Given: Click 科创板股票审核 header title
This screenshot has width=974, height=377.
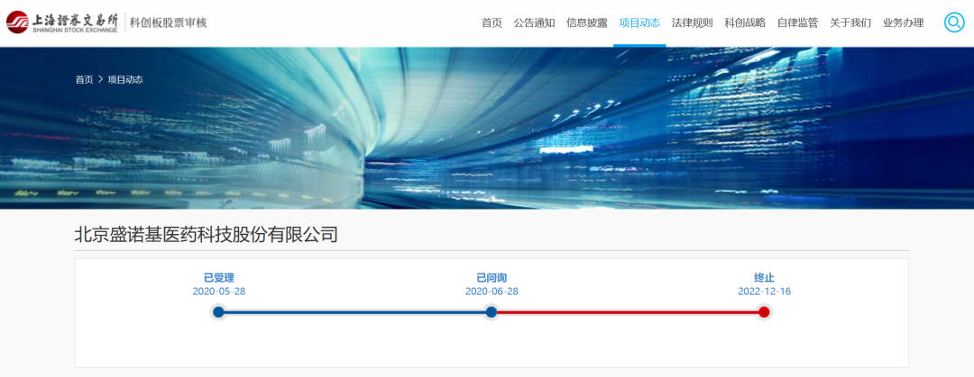Looking at the screenshot, I should (169, 22).
